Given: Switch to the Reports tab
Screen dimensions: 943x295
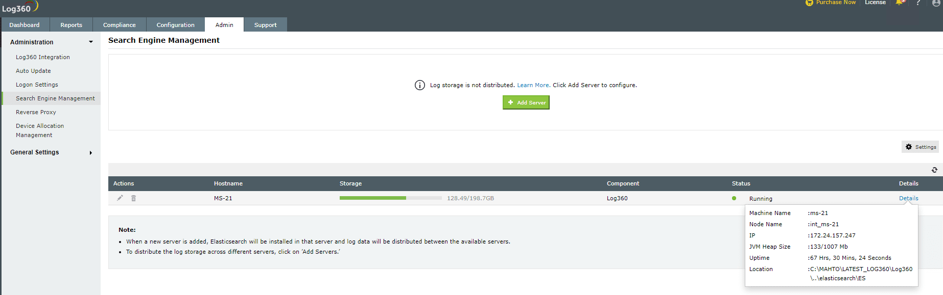Looking at the screenshot, I should click(x=71, y=24).
